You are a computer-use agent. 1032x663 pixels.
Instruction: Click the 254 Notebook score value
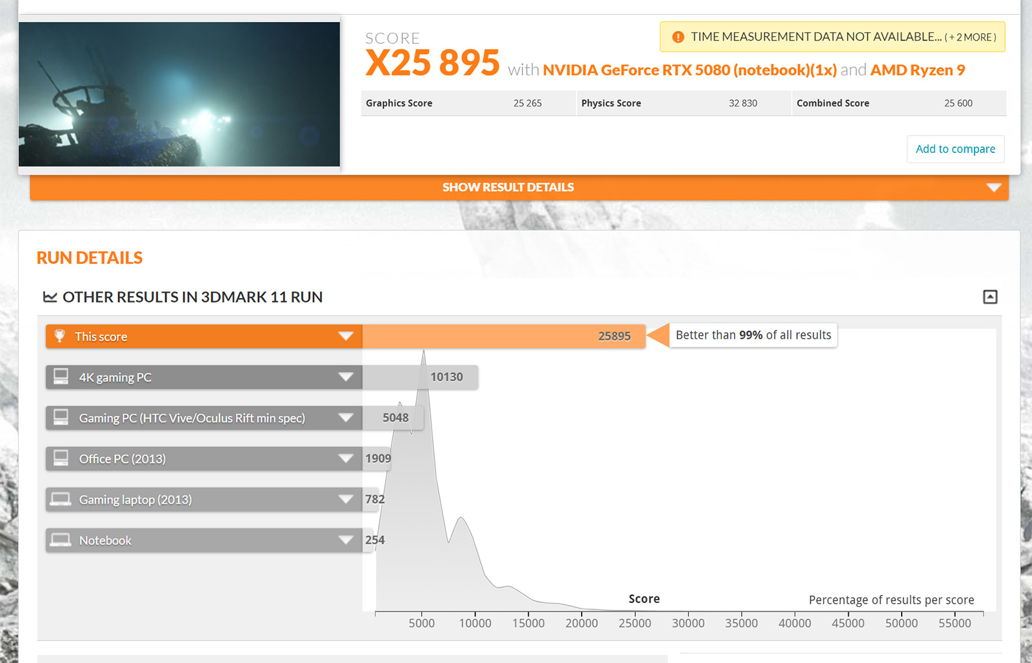(375, 540)
